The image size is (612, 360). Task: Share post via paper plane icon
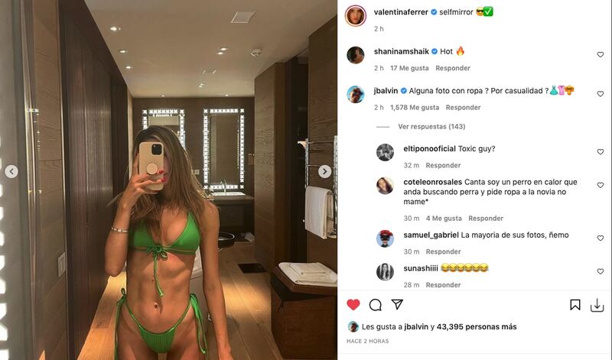point(397,304)
